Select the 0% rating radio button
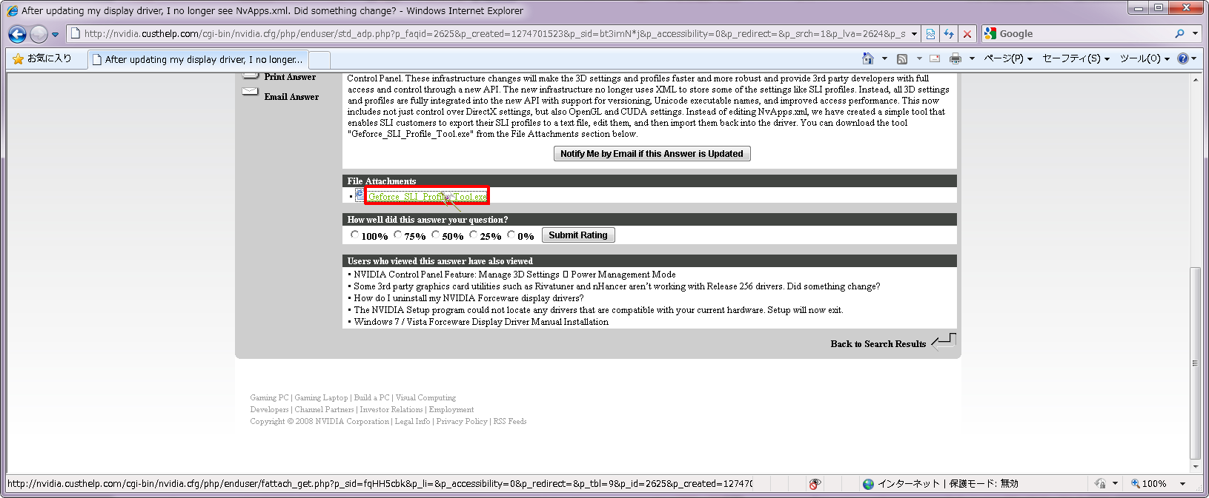This screenshot has width=1209, height=498. [511, 235]
